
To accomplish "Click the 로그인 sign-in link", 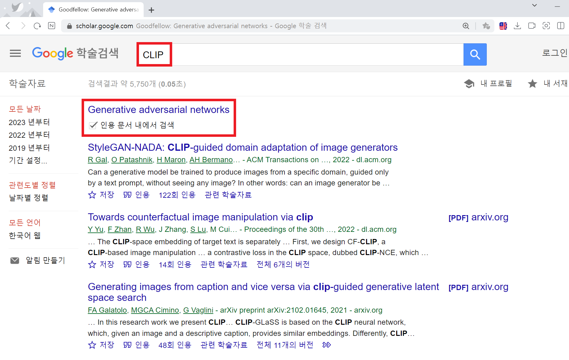I will (555, 53).
